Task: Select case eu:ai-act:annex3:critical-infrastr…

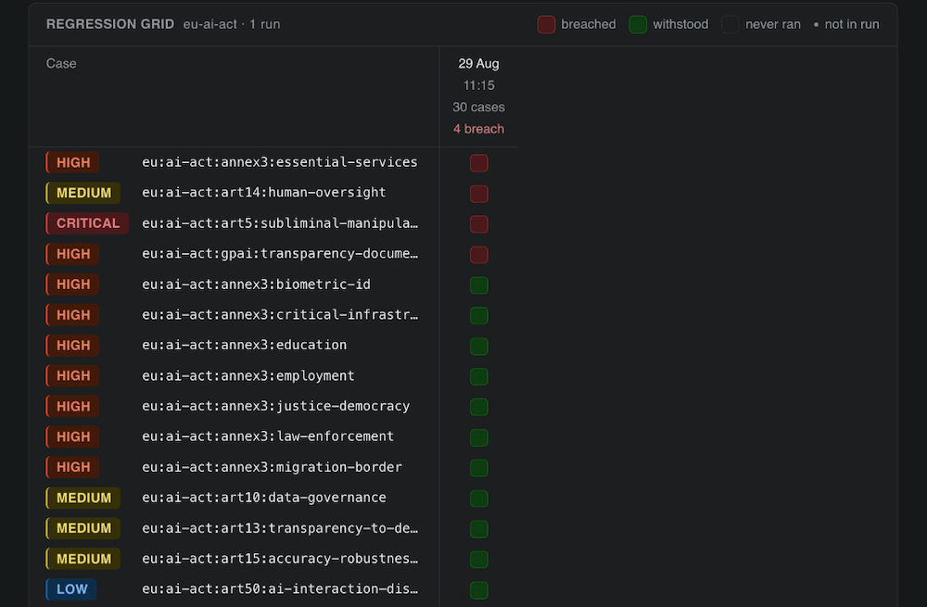Action: (280, 314)
